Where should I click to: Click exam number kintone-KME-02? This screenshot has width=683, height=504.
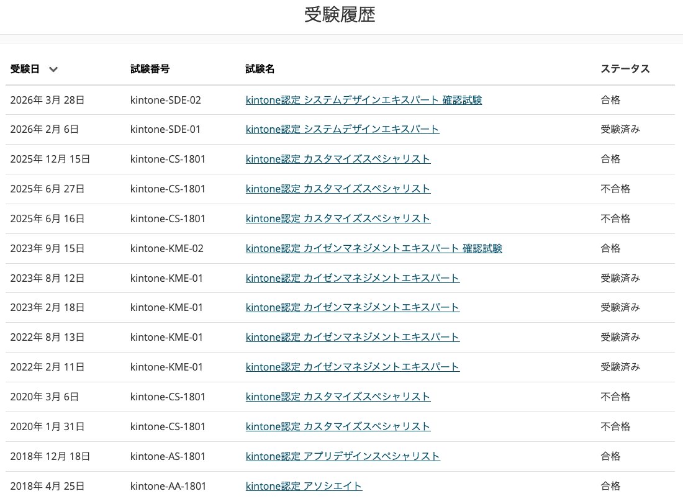click(167, 248)
